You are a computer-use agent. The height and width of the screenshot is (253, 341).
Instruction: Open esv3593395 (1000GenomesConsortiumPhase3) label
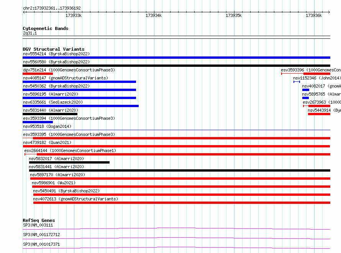coord(69,134)
